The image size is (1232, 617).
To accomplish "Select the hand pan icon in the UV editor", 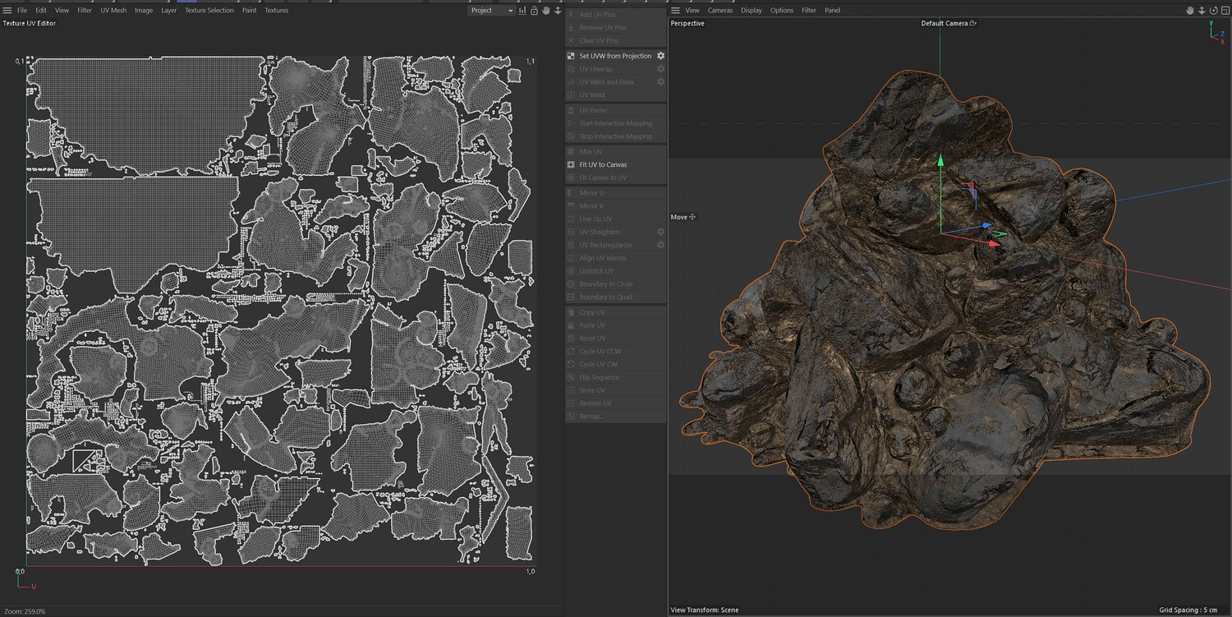I will pos(546,11).
